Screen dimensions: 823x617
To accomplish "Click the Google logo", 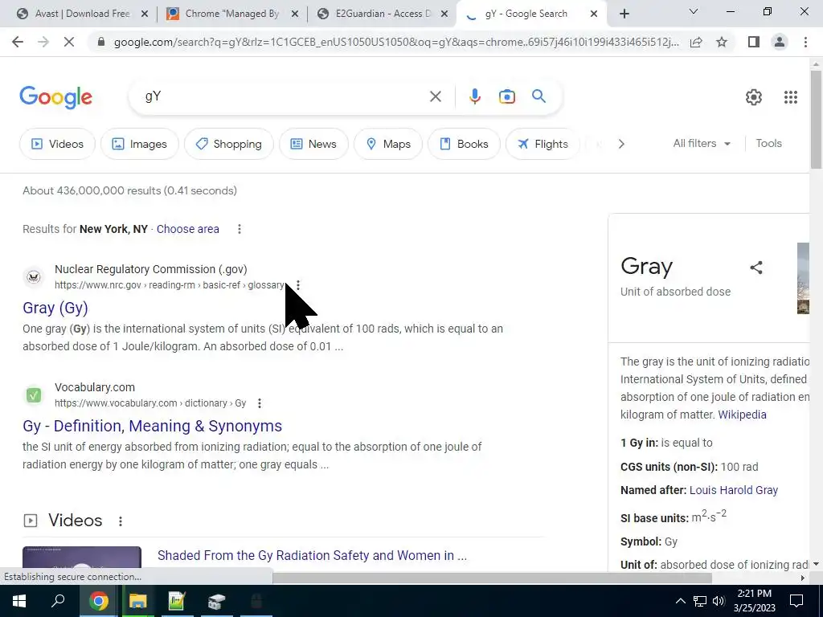I will point(55,97).
